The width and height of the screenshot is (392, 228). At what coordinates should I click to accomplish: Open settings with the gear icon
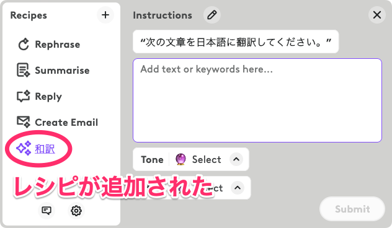click(x=76, y=211)
